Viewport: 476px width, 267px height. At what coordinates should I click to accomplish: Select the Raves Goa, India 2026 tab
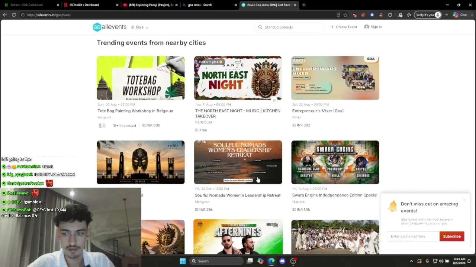point(268,5)
